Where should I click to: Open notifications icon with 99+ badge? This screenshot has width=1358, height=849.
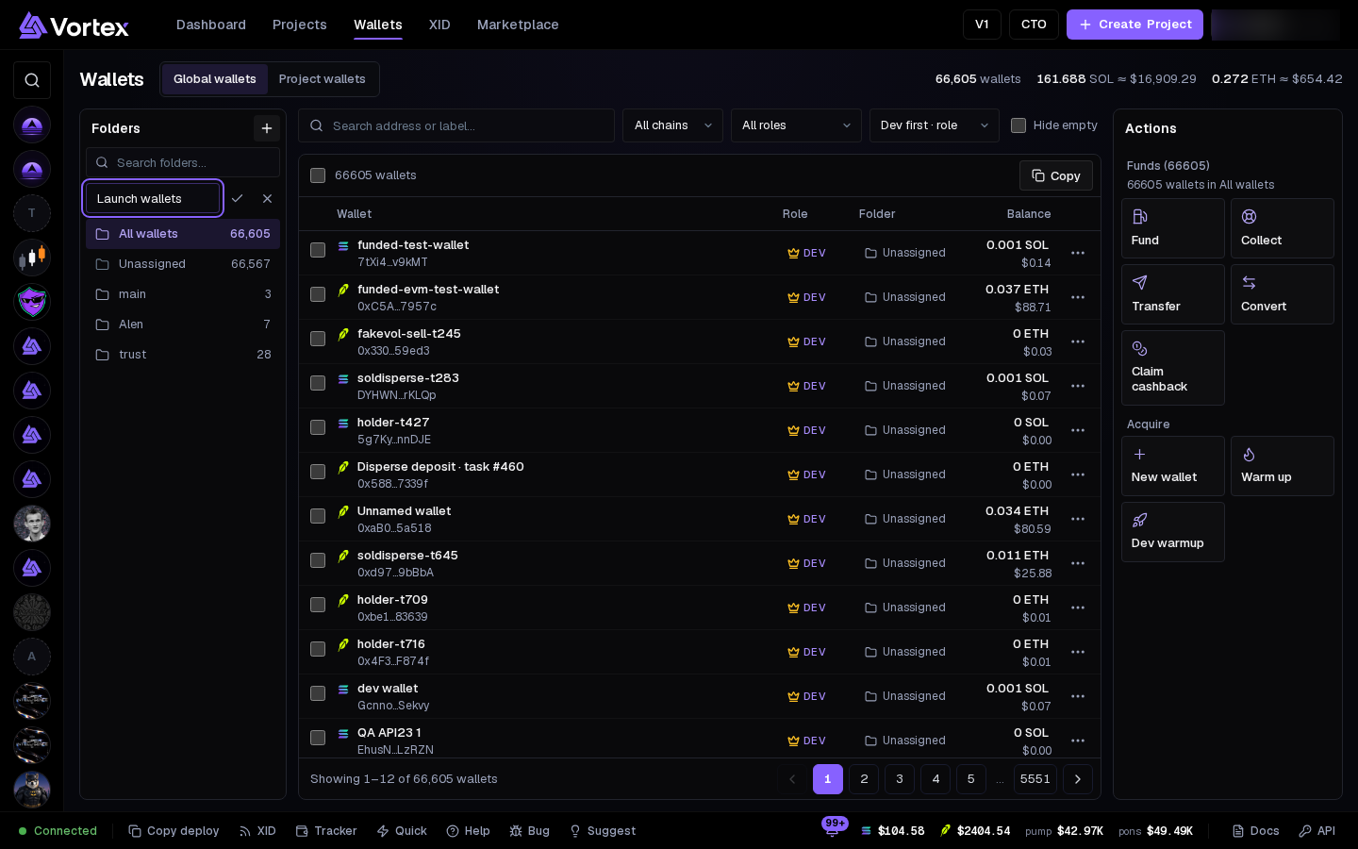pyautogui.click(x=833, y=830)
